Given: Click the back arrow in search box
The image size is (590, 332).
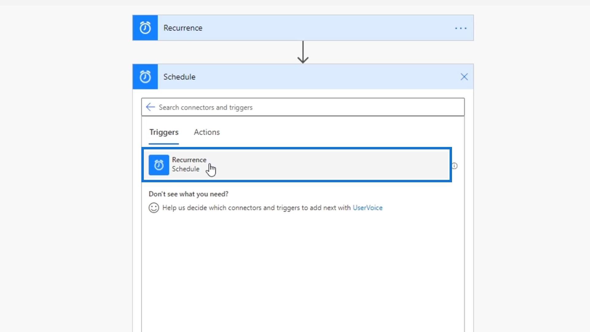Looking at the screenshot, I should click(x=150, y=107).
